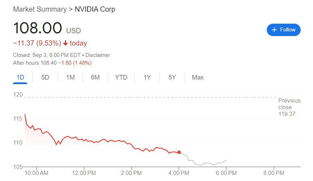313x181 pixels.
Task: Open the 5Y time range
Action: click(x=172, y=77)
